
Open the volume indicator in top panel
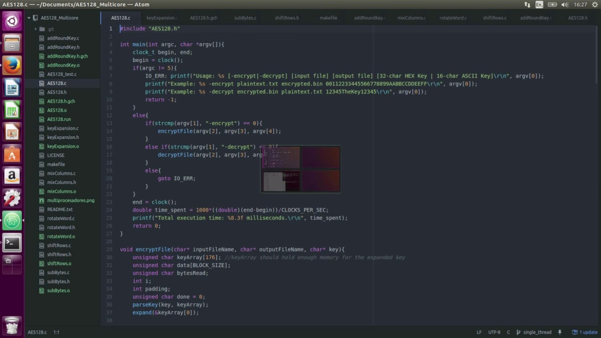564,5
